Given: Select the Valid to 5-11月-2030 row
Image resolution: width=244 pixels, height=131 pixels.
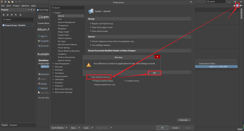Looking at the screenshot, I should click(216, 67).
